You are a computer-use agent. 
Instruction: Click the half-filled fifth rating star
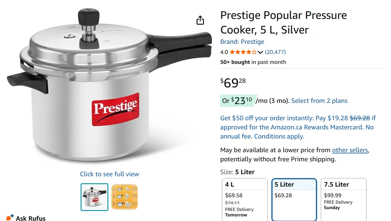pos(255,52)
